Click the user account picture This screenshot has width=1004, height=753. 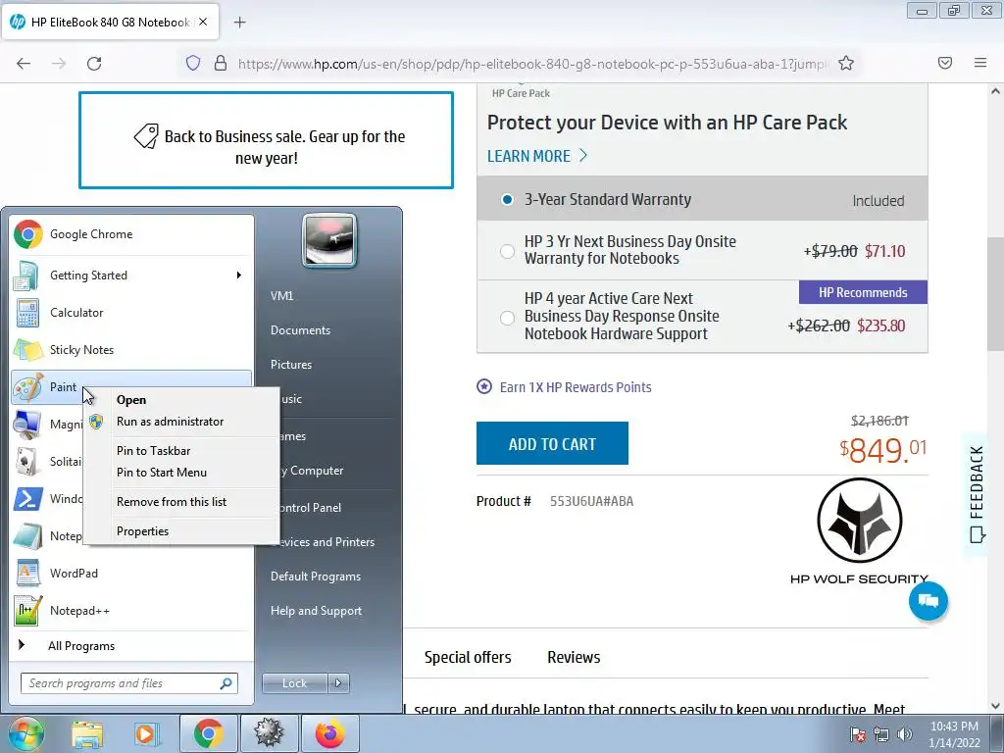329,240
